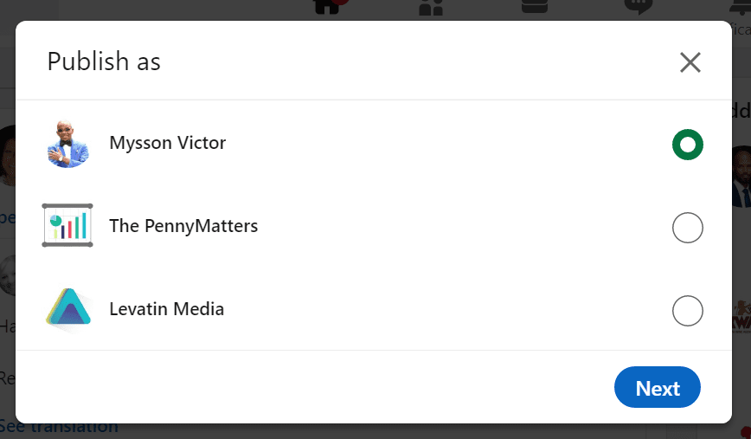Screen dimensions: 751x439
Task: Select Levatin Media radio button
Action: 687,311
